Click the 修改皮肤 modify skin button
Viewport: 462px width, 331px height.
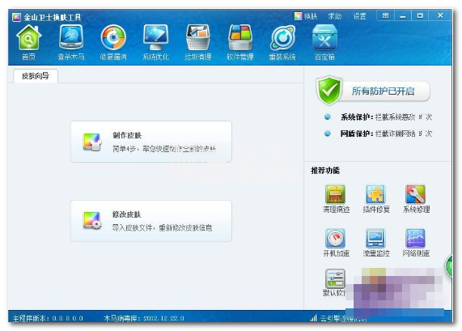pyautogui.click(x=151, y=221)
